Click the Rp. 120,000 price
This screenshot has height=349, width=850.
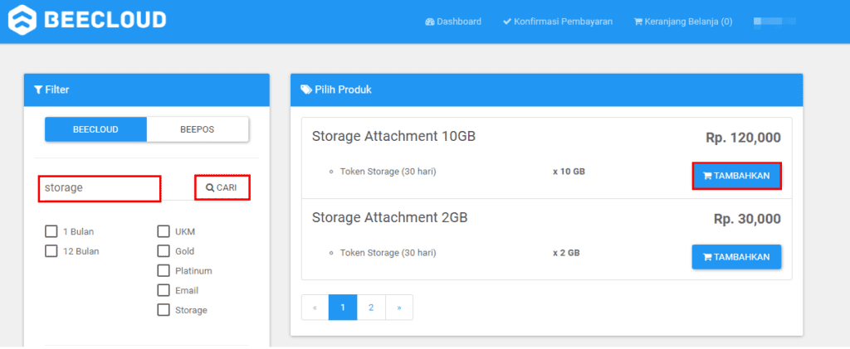pos(743,138)
